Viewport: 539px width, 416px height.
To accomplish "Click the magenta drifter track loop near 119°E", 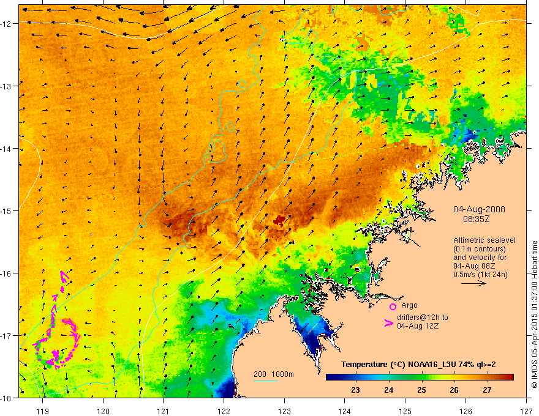I will (x=58, y=343).
